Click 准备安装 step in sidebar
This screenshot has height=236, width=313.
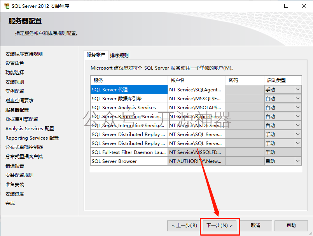point(15,185)
